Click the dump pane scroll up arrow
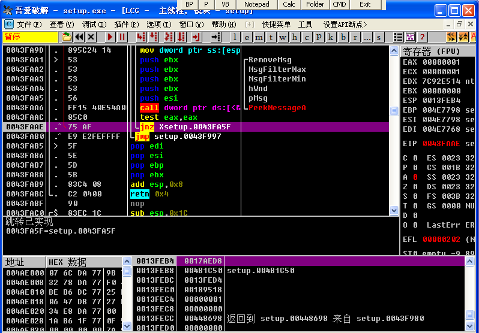Screen dimensions: 479x333 point(127,262)
